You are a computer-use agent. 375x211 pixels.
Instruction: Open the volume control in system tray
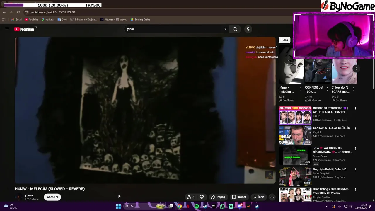coord(350,206)
